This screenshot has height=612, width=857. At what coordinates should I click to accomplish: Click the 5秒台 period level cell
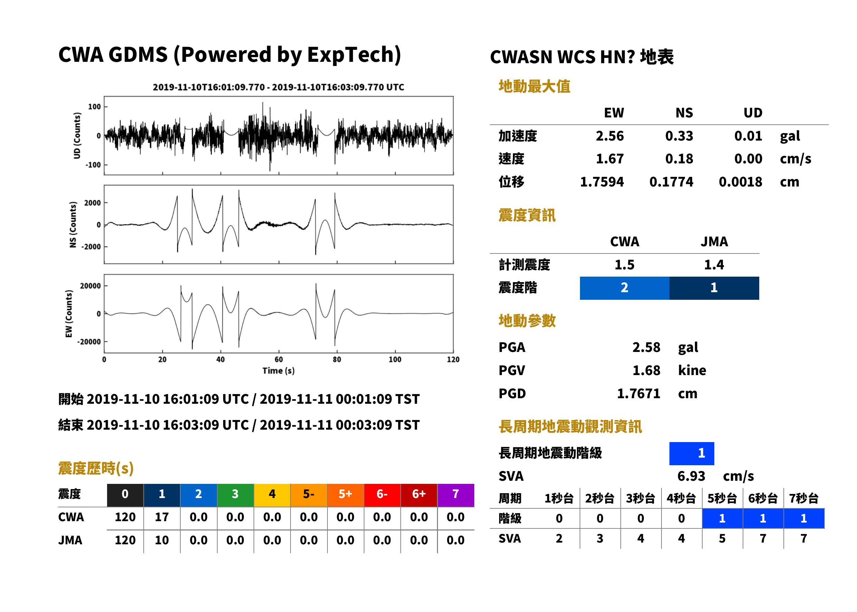(722, 518)
